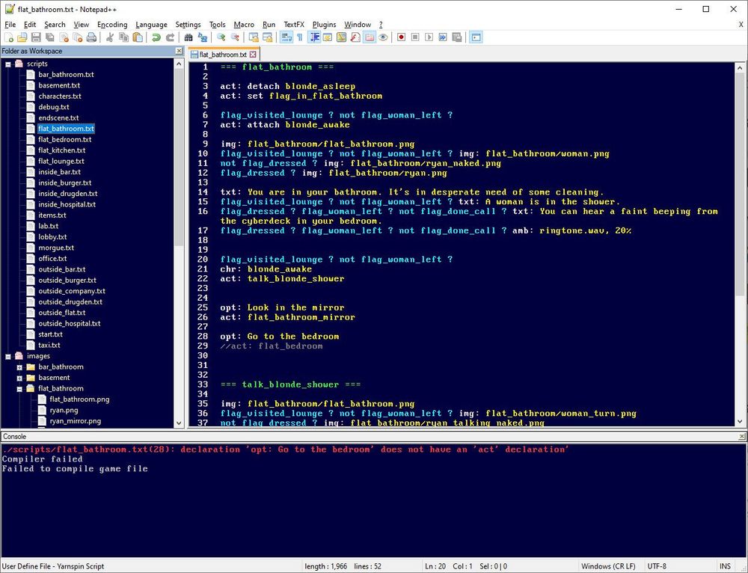Toggle the INS insert mode in status bar
Image resolution: width=748 pixels, height=573 pixels.
click(725, 566)
